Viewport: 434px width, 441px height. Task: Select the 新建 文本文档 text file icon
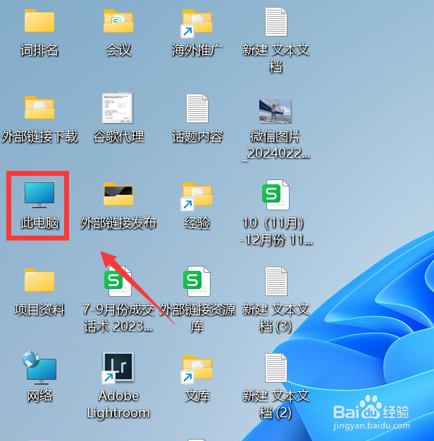pyautogui.click(x=276, y=22)
